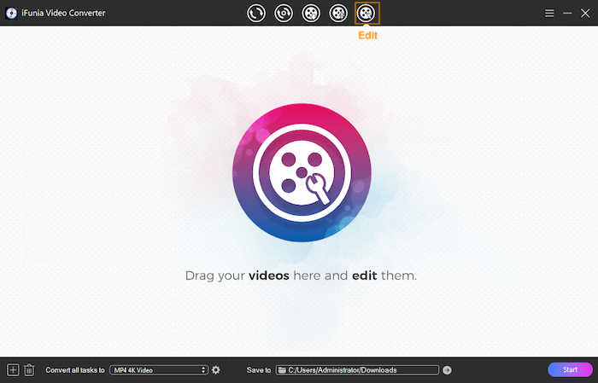Select the fourth film reel tab icon
598x383 pixels.
[339, 13]
